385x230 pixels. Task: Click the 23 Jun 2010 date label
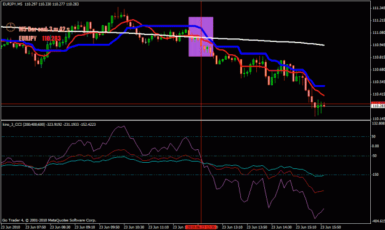[x=10, y=228]
